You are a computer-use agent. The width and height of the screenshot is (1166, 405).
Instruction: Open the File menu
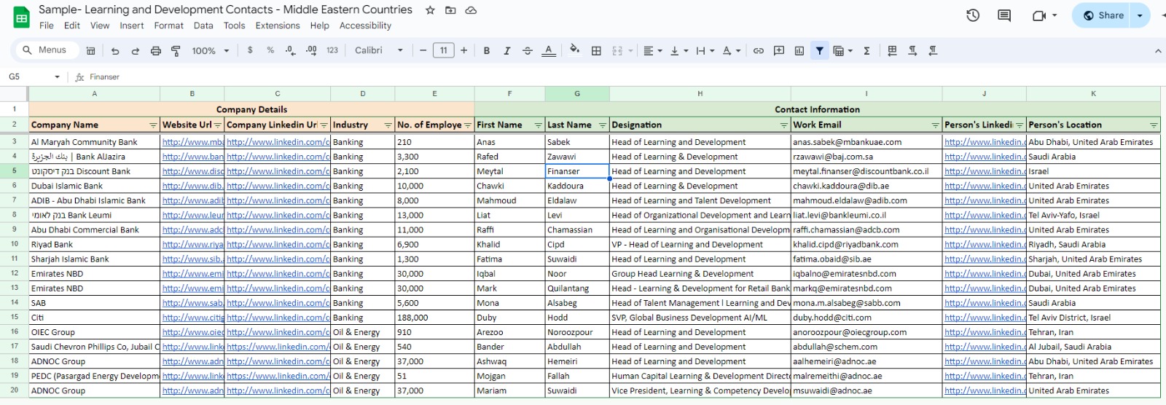tap(47, 25)
